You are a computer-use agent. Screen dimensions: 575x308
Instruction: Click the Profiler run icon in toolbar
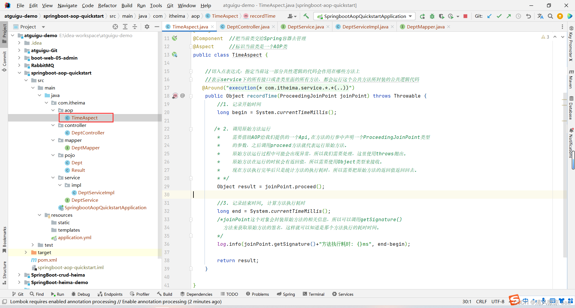[x=451, y=16]
